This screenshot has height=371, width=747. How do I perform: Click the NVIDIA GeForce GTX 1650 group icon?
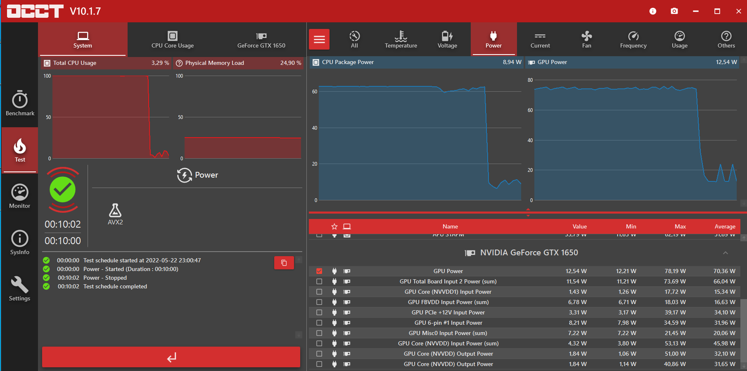pyautogui.click(x=470, y=253)
